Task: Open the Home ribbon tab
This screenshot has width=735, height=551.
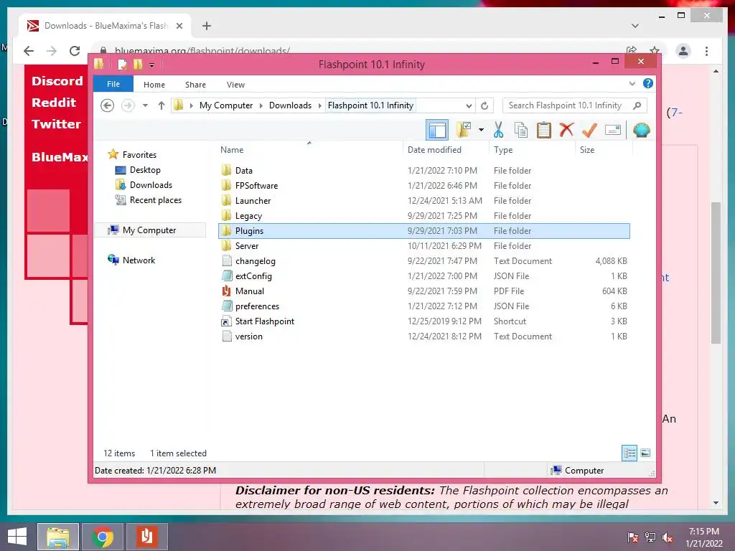Action: (x=154, y=85)
